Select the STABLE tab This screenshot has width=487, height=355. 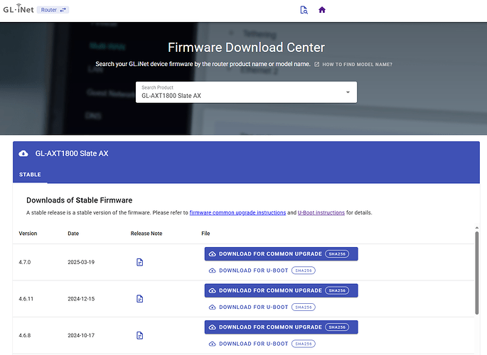[30, 175]
